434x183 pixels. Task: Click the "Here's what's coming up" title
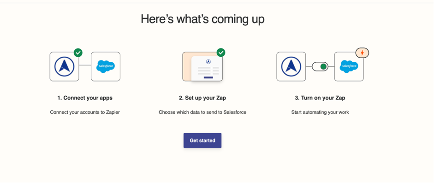[x=202, y=19]
